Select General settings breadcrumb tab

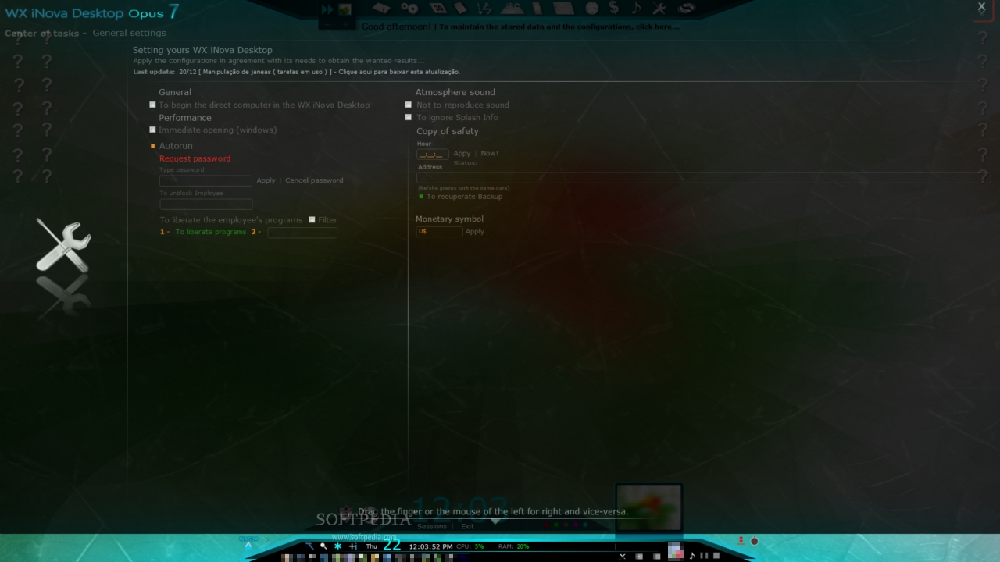[x=129, y=33]
